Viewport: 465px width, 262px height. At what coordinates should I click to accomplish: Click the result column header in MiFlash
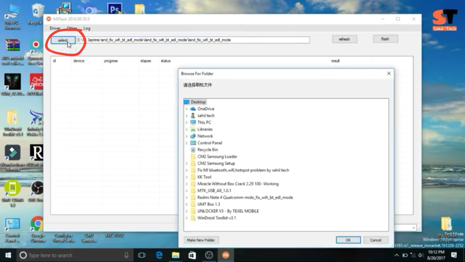(335, 61)
